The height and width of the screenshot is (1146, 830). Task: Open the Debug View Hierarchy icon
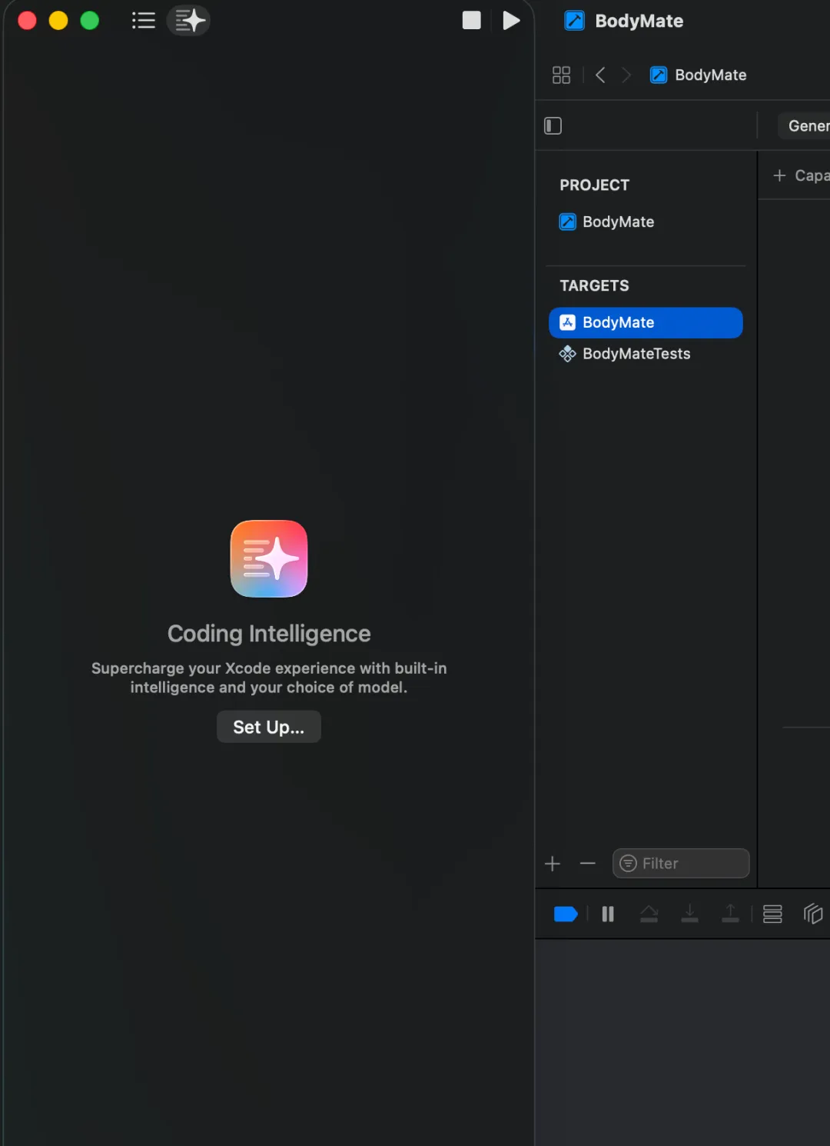[772, 914]
